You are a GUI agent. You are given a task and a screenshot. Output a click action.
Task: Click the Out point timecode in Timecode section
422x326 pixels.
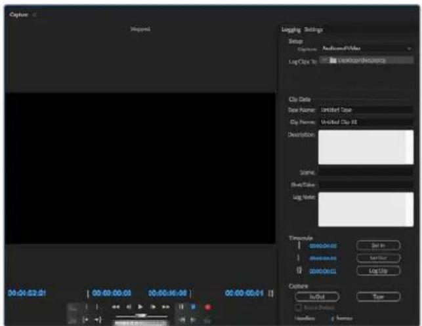[323, 259]
